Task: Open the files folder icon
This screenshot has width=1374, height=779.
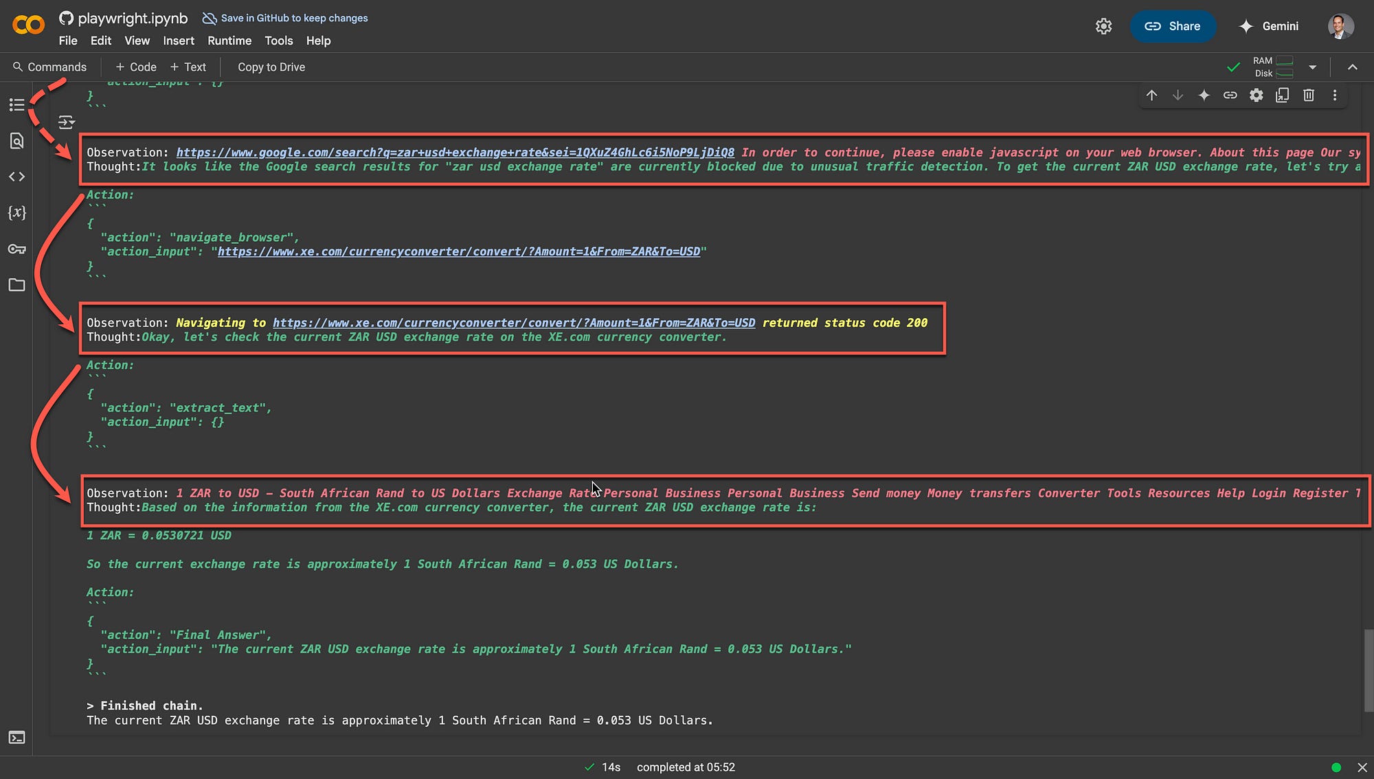Action: point(16,284)
